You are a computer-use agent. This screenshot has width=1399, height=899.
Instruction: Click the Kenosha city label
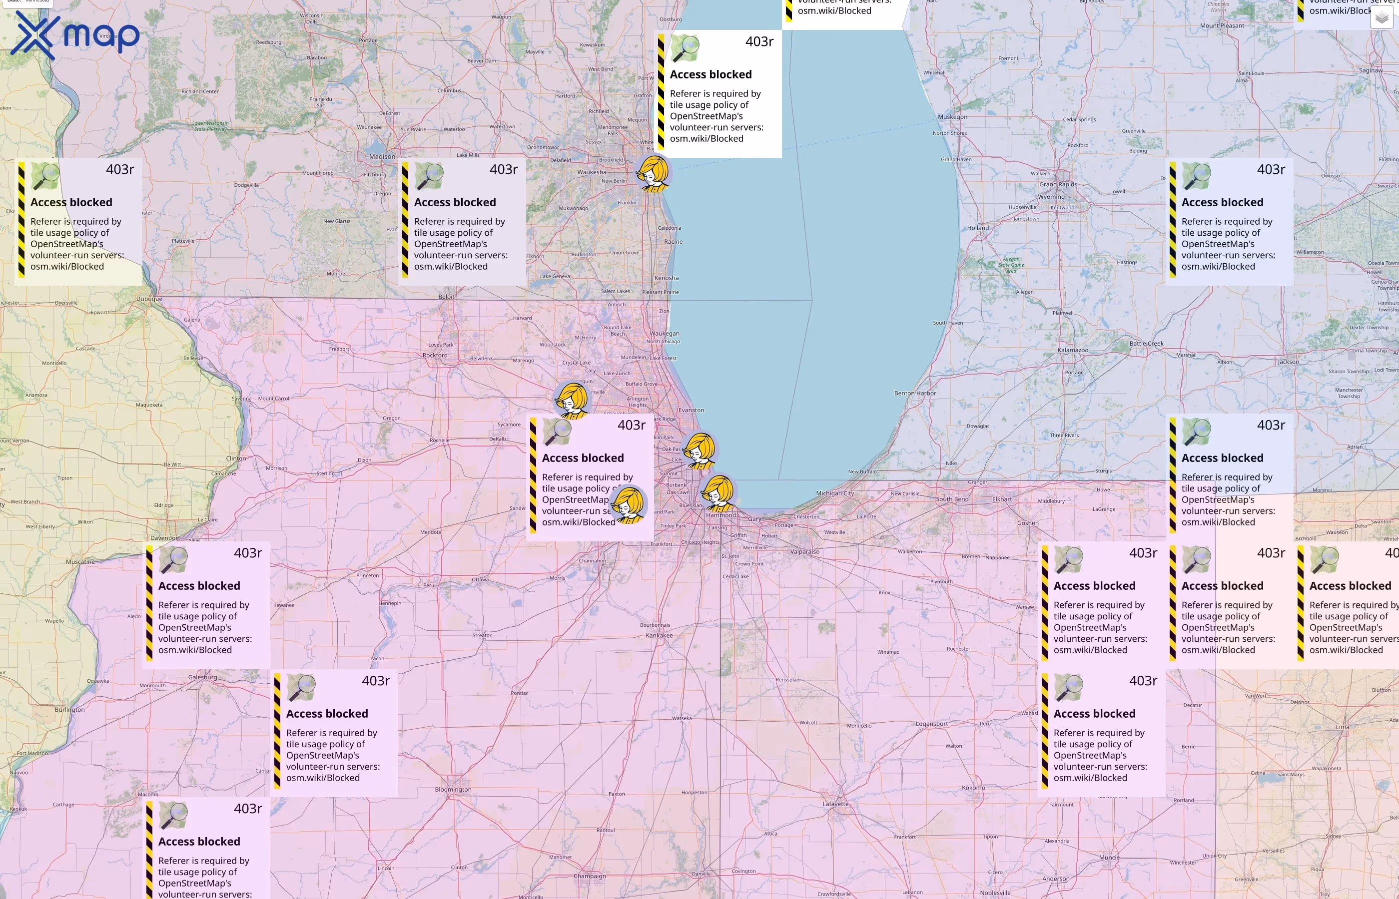666,278
